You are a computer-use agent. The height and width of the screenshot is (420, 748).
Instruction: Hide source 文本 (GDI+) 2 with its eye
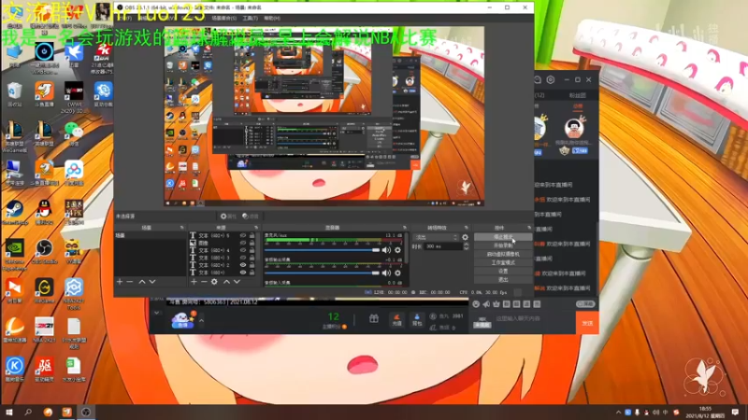[x=243, y=265]
